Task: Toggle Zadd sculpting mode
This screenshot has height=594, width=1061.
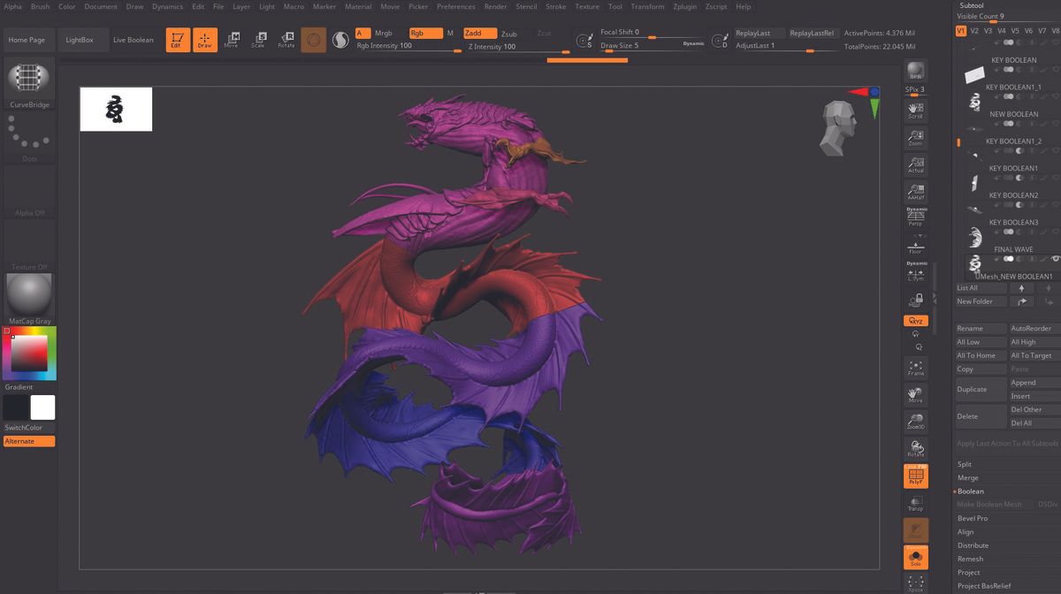Action: pyautogui.click(x=474, y=32)
